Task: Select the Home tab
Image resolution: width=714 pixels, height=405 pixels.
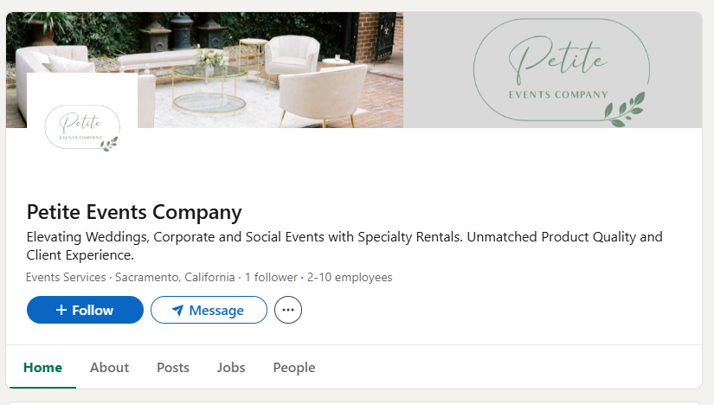Action: [x=42, y=368]
